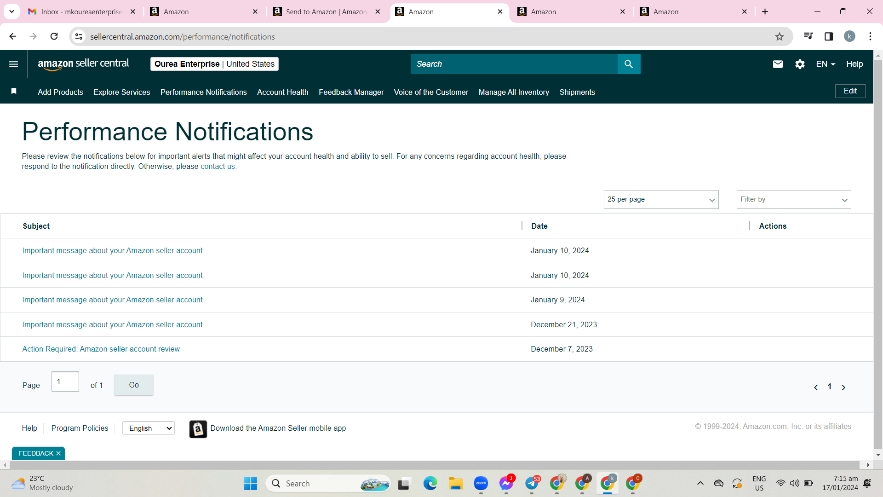
Task: Expand the 25 per page dropdown
Action: [x=661, y=199]
